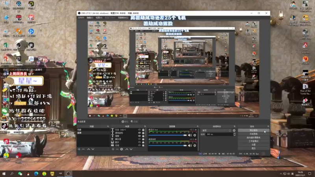
Task: Click the REC: 00:00:00 status text
Action: (x=228, y=154)
